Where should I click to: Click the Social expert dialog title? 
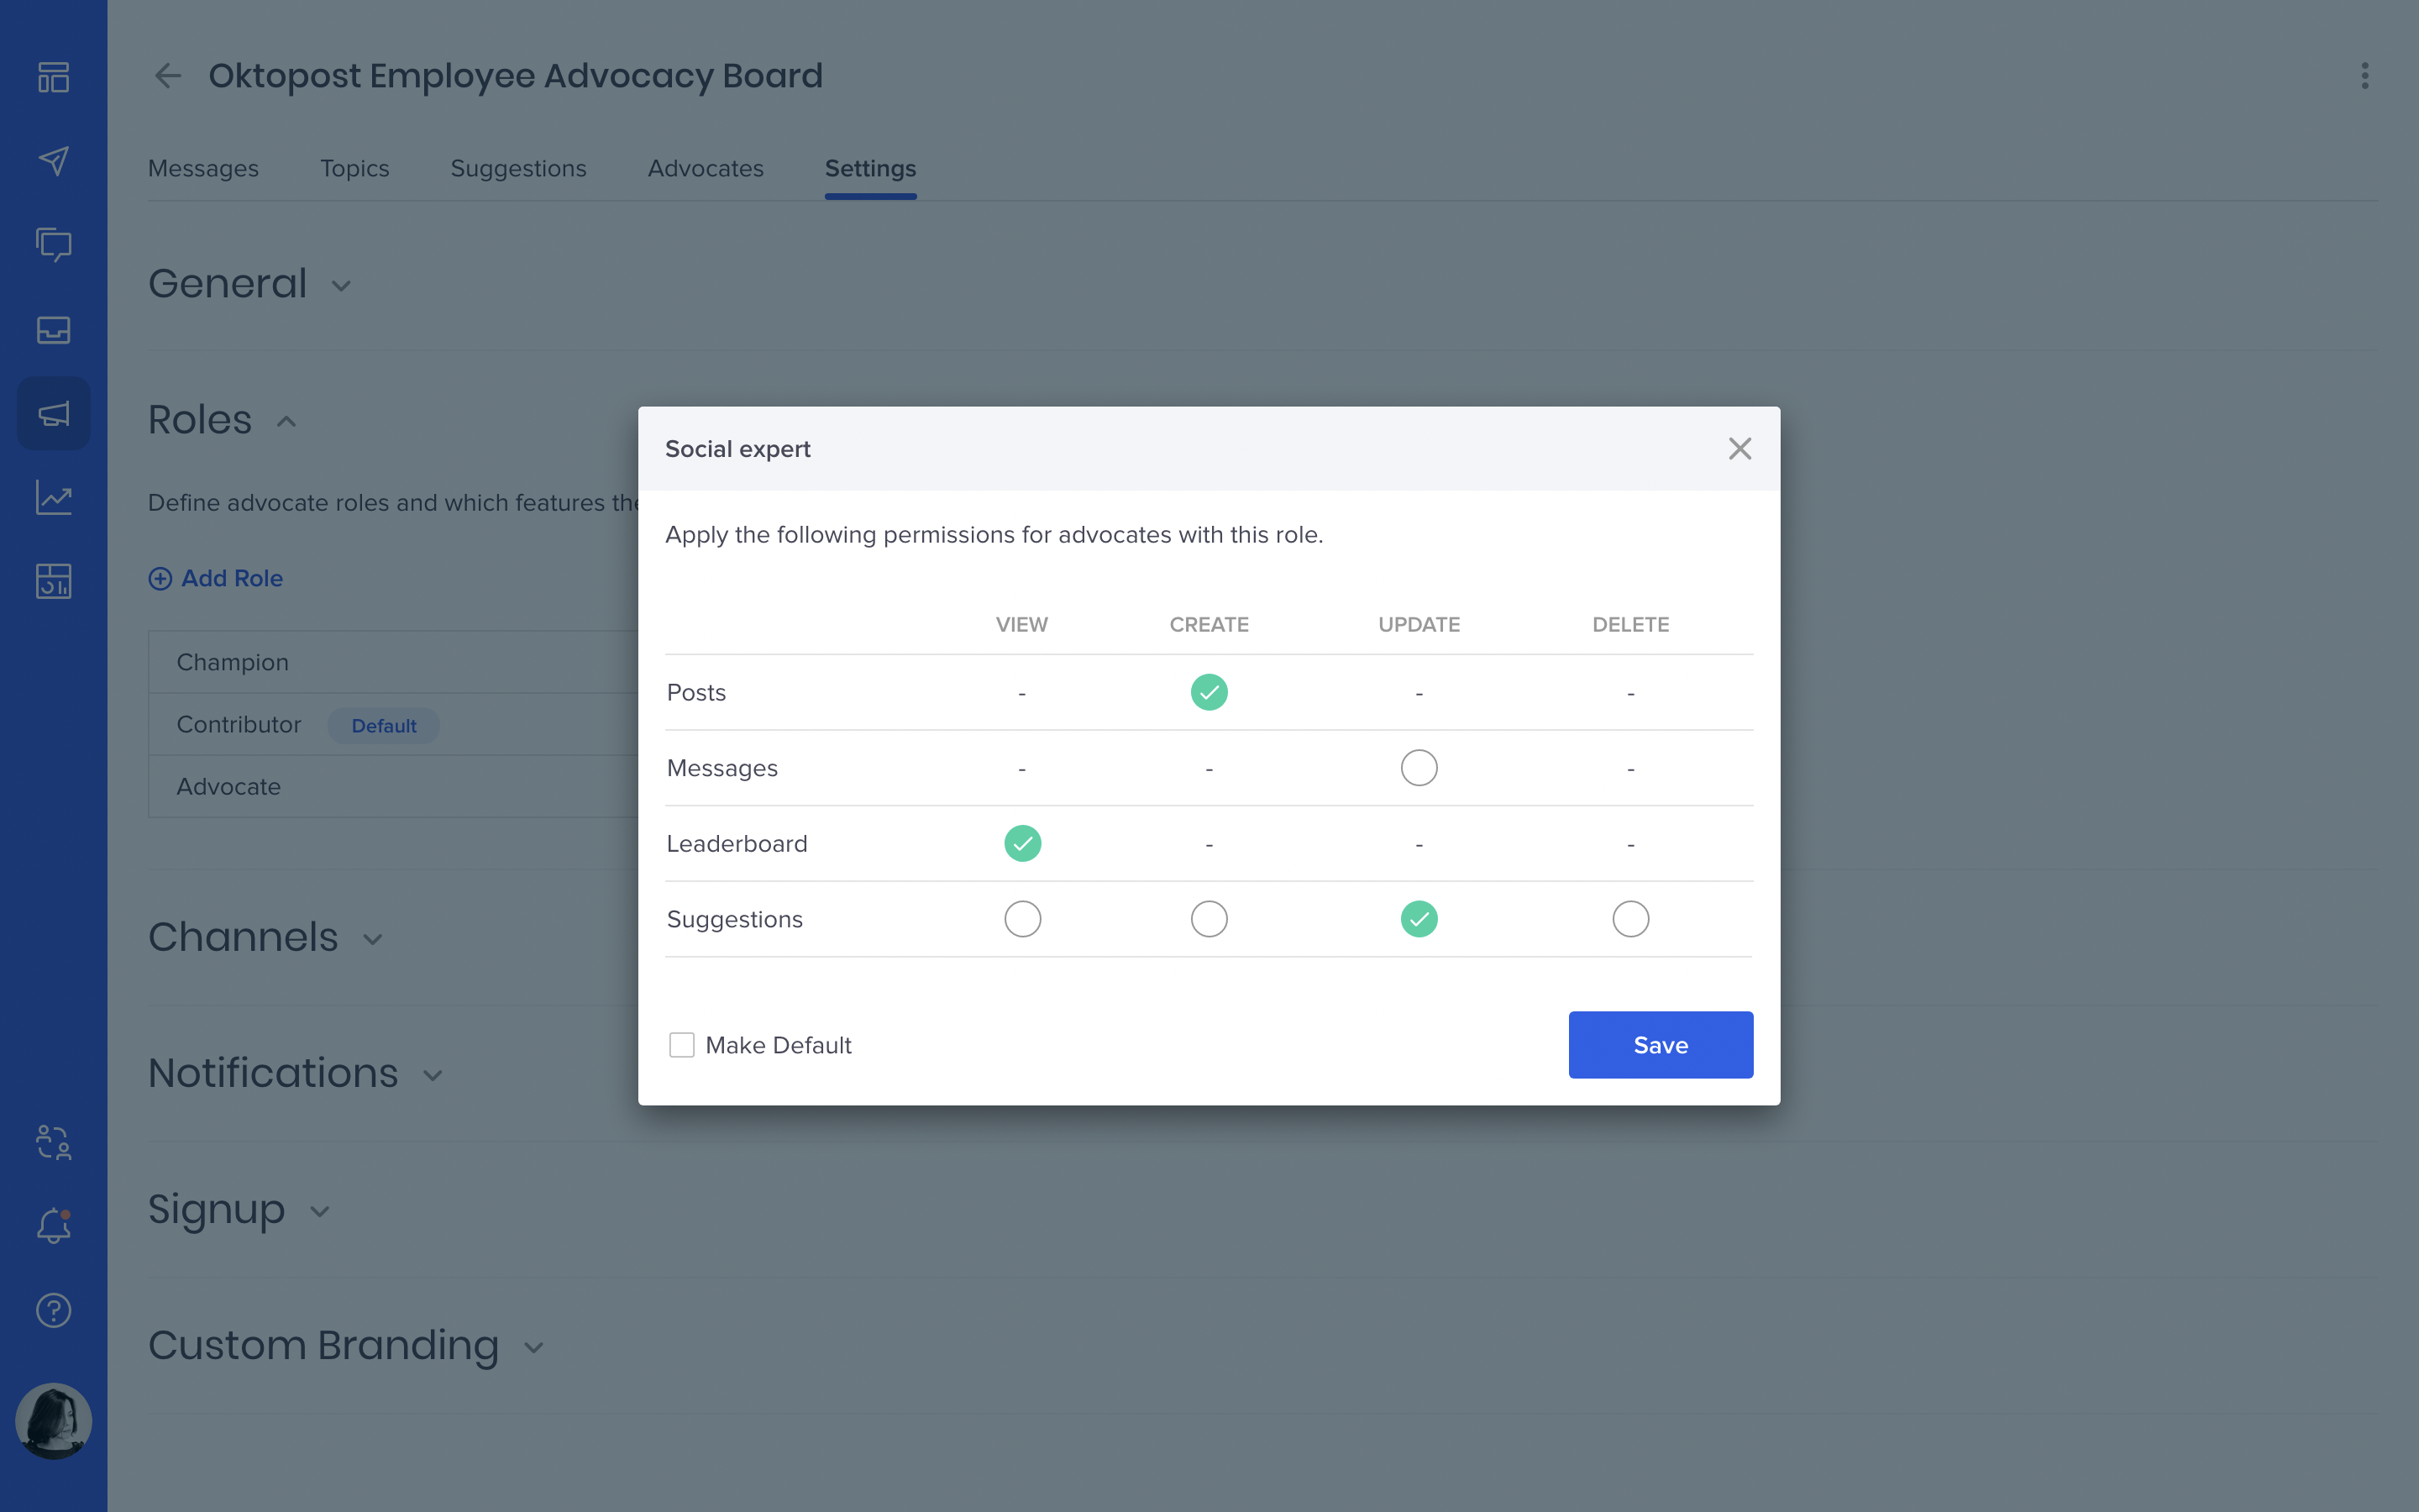[737, 449]
